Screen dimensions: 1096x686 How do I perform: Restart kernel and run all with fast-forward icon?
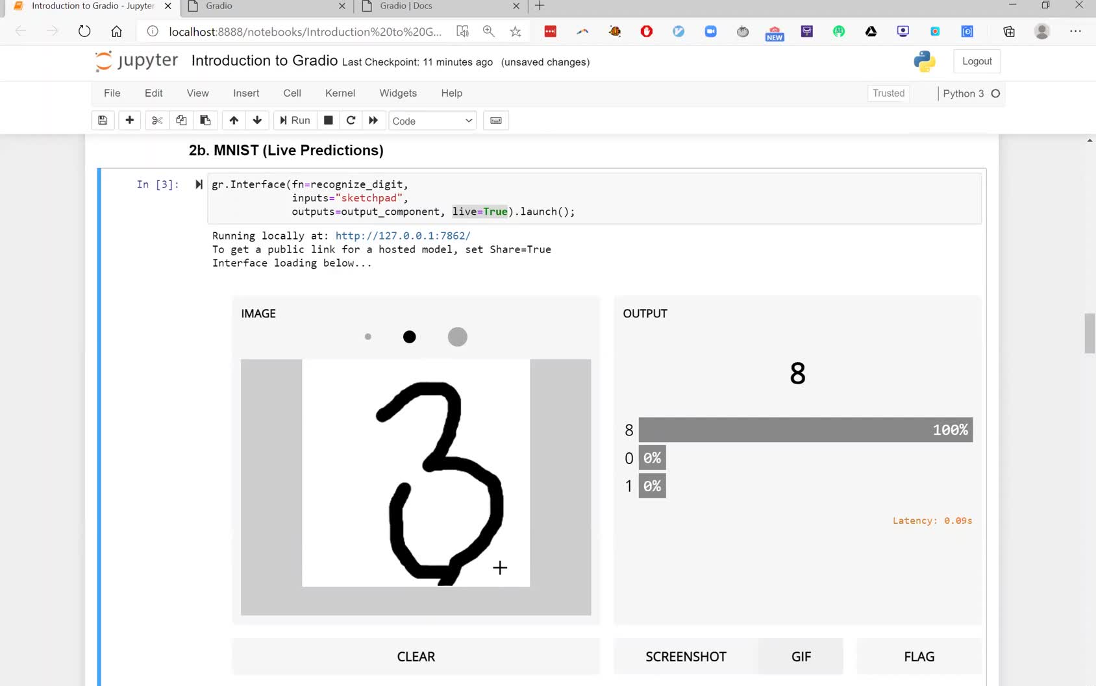coord(373,120)
